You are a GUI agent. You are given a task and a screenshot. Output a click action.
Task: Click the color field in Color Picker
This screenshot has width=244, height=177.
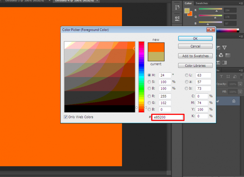100,77
